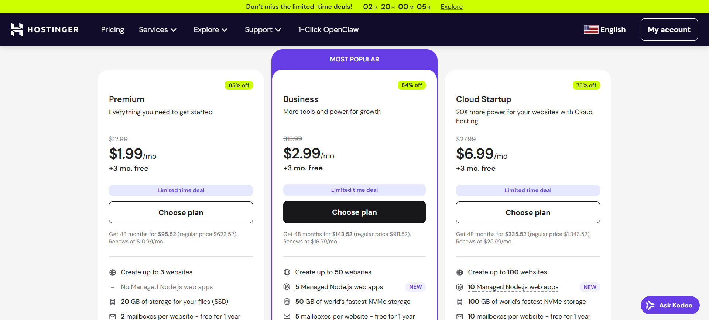Click the Hostinger logo icon
The image size is (709, 320).
(x=17, y=29)
